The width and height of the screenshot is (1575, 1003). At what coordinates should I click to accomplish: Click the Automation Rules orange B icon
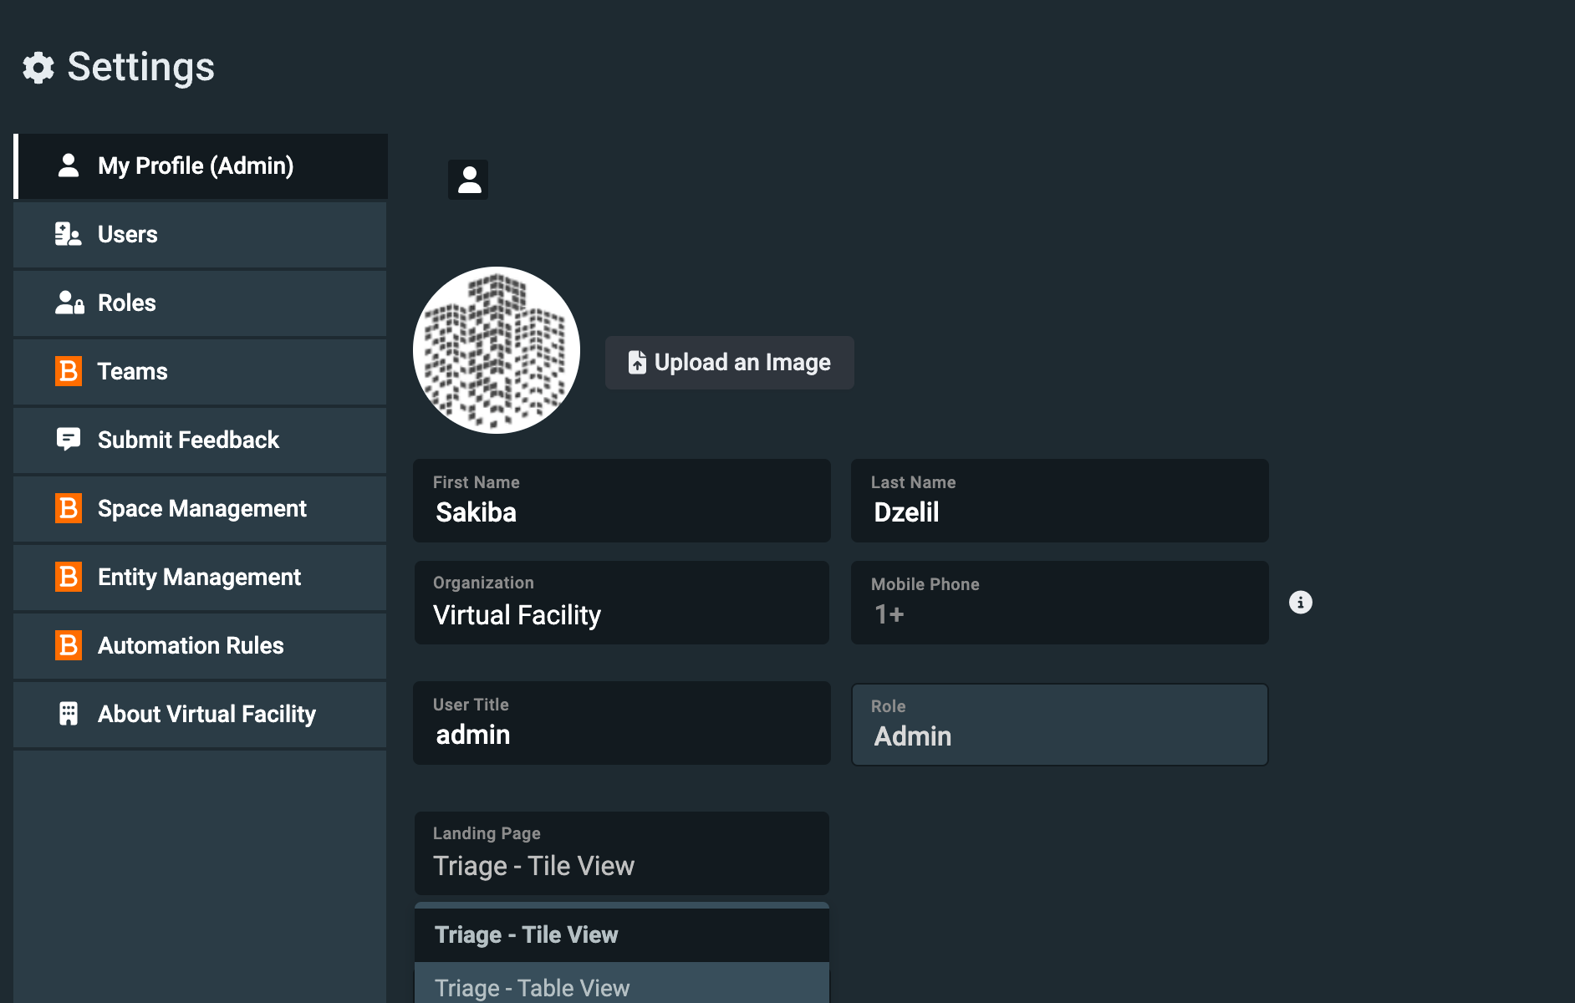pos(69,645)
